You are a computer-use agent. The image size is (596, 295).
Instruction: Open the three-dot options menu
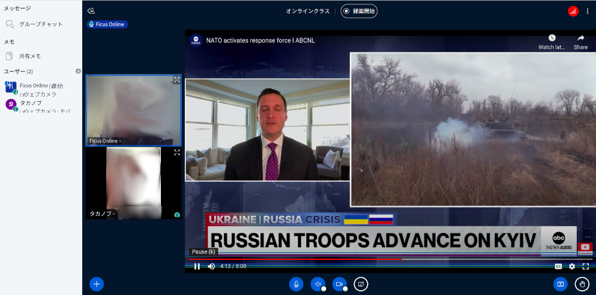588,11
